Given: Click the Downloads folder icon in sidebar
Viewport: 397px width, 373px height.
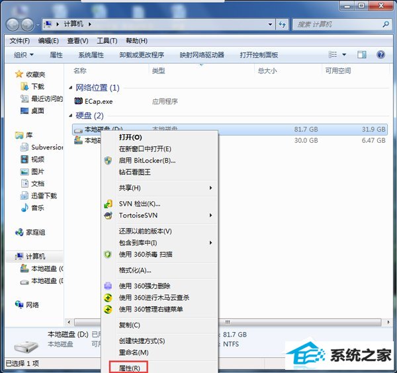Looking at the screenshot, I should coord(24,86).
